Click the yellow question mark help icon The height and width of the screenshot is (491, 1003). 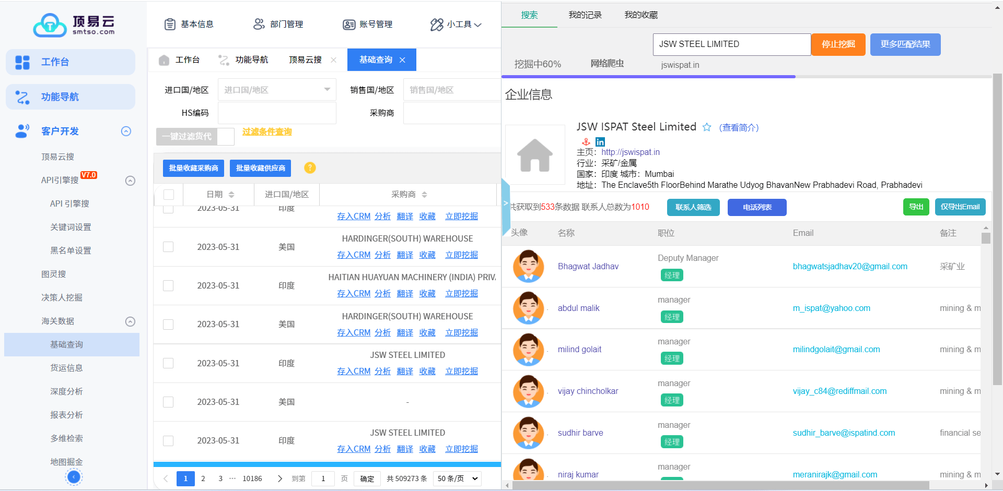(x=310, y=167)
